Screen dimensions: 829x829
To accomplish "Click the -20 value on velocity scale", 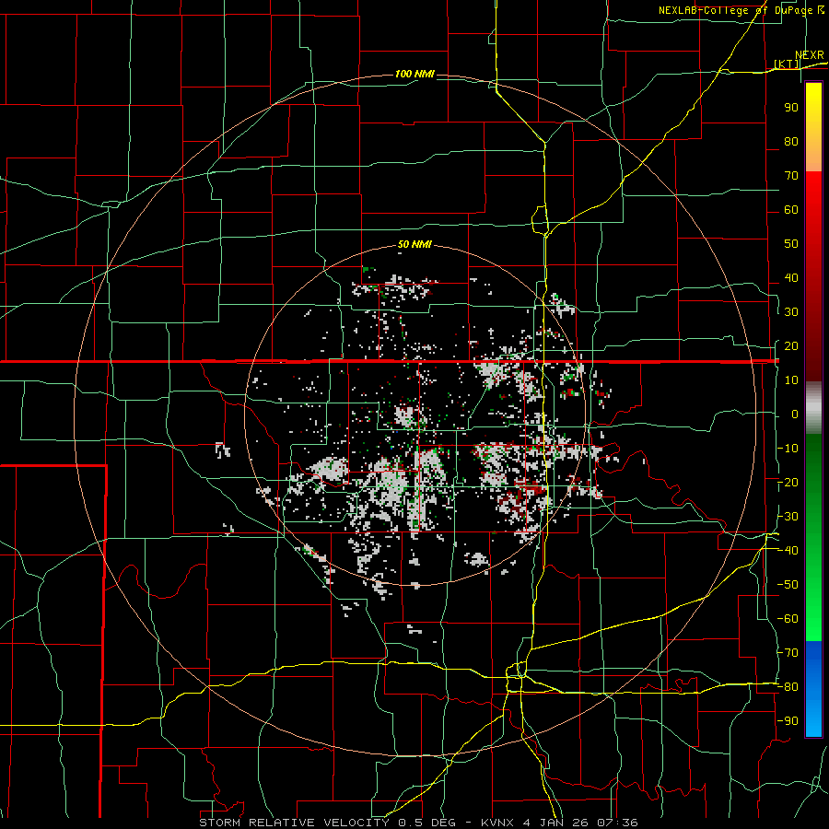I will click(x=788, y=482).
